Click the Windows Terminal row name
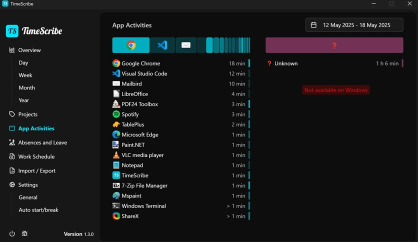Image resolution: width=418 pixels, height=242 pixels. [143, 206]
